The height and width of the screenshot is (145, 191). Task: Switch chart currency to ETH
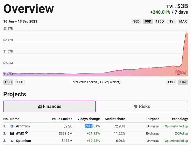(20, 82)
